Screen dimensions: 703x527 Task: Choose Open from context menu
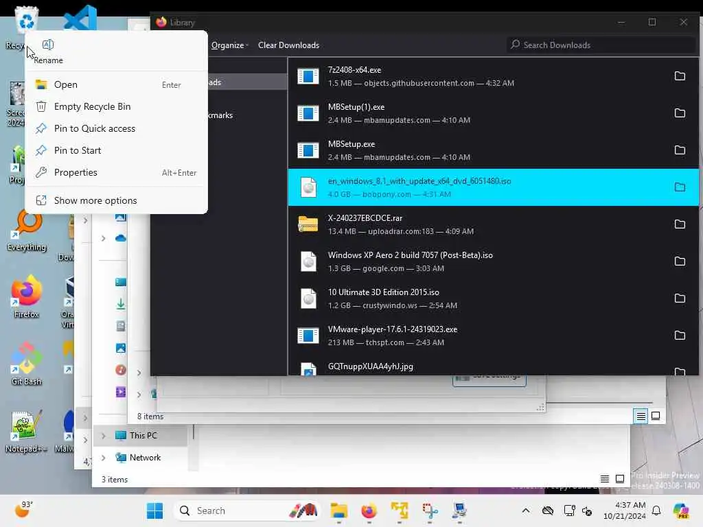point(116,84)
